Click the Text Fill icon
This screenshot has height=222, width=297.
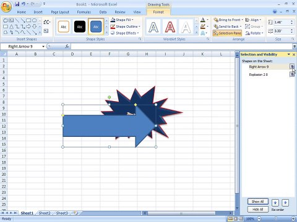pyautogui.click(x=203, y=20)
